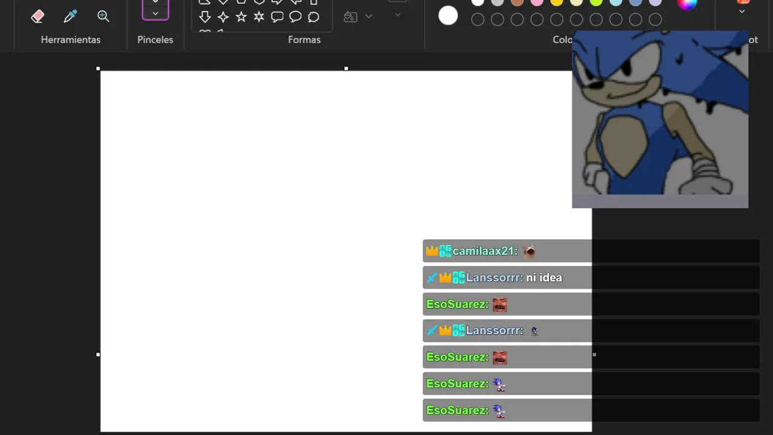Pick the gray color swatch
The height and width of the screenshot is (435, 773).
(498, 2)
